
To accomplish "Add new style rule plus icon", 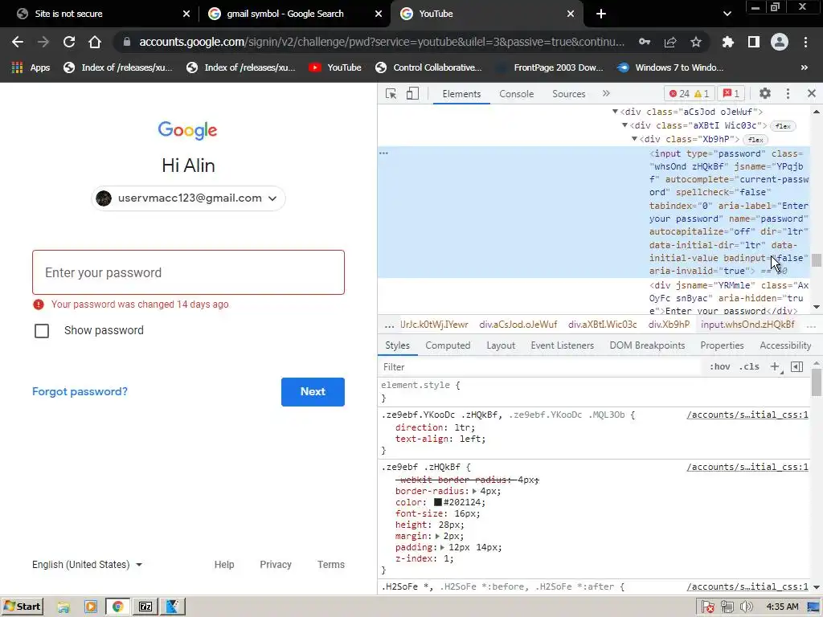I will point(776,366).
